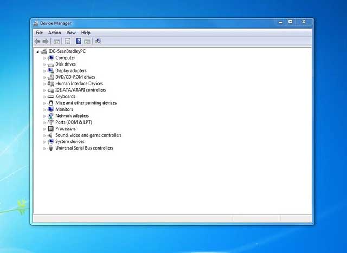Open Properties via the toolbar icon
The width and height of the screenshot is (347, 253).
[x=67, y=41]
